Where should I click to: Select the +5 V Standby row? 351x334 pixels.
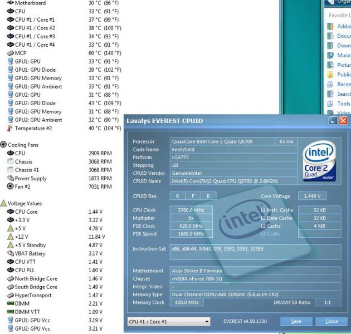tap(55, 245)
